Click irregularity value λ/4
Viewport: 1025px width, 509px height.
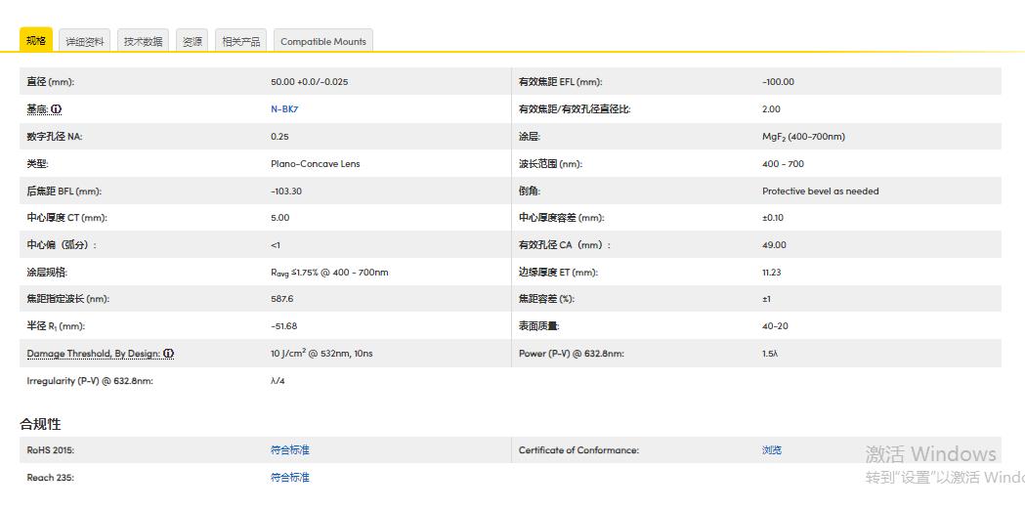point(278,381)
